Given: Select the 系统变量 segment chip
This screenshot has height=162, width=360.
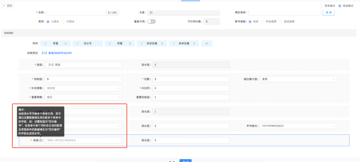Looking at the screenshot, I should [152, 44].
